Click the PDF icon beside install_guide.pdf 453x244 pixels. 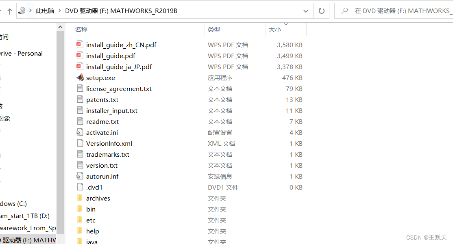(80, 56)
